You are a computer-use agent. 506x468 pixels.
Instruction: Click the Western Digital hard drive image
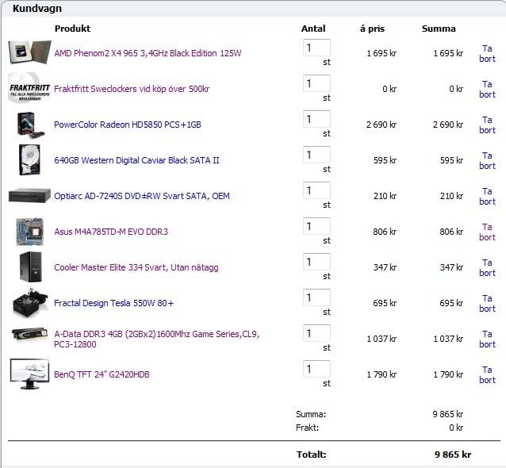[x=29, y=160]
